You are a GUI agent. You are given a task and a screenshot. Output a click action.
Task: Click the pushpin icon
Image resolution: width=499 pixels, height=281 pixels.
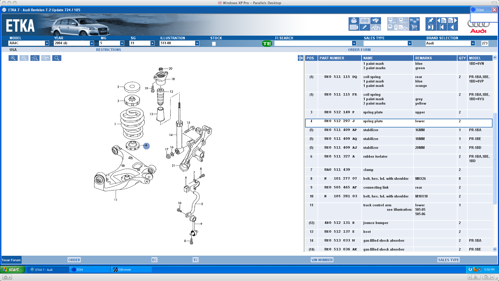(x=431, y=21)
